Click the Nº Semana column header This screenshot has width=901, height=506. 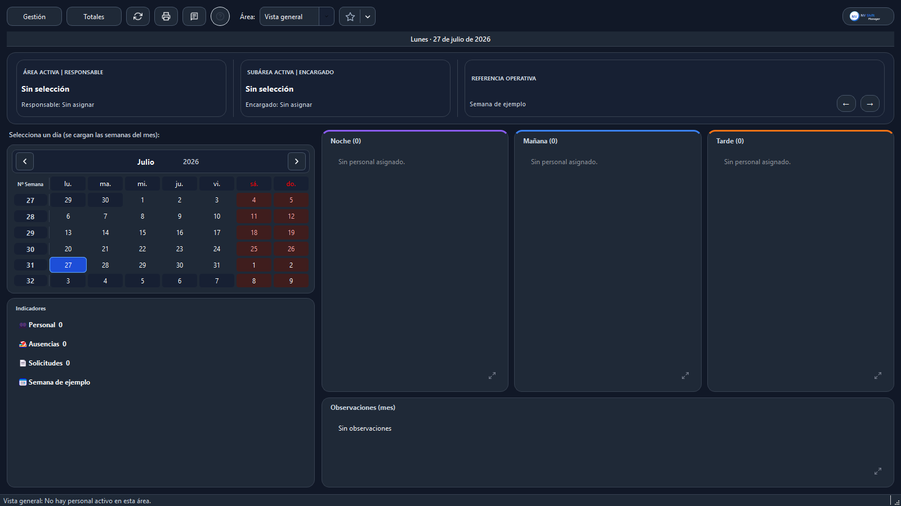(30, 184)
